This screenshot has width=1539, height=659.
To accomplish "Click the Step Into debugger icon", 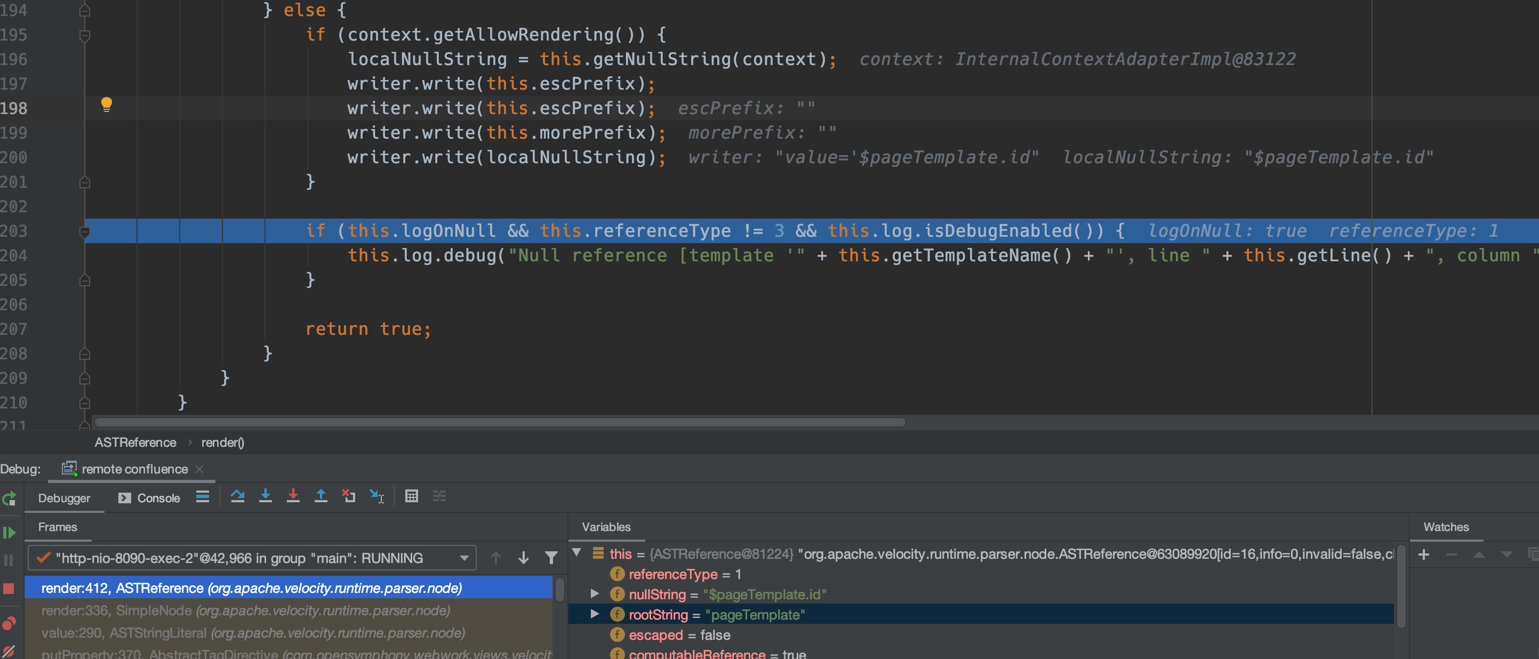I will point(265,496).
